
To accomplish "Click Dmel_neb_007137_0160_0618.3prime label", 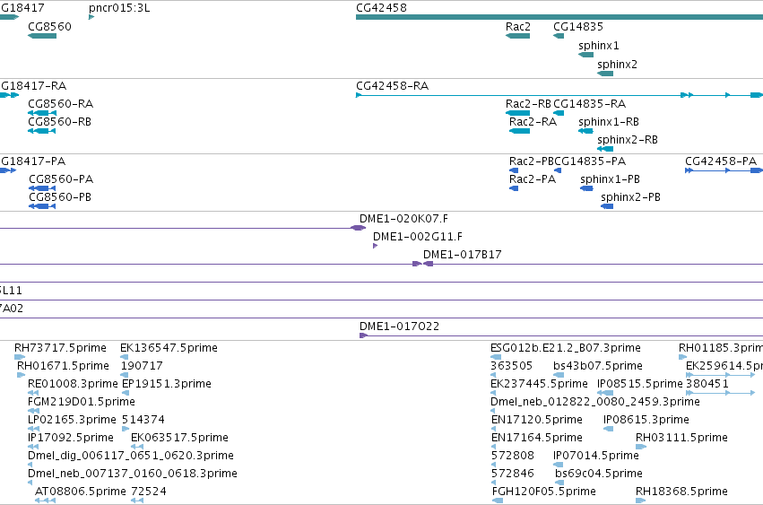I will tap(133, 474).
